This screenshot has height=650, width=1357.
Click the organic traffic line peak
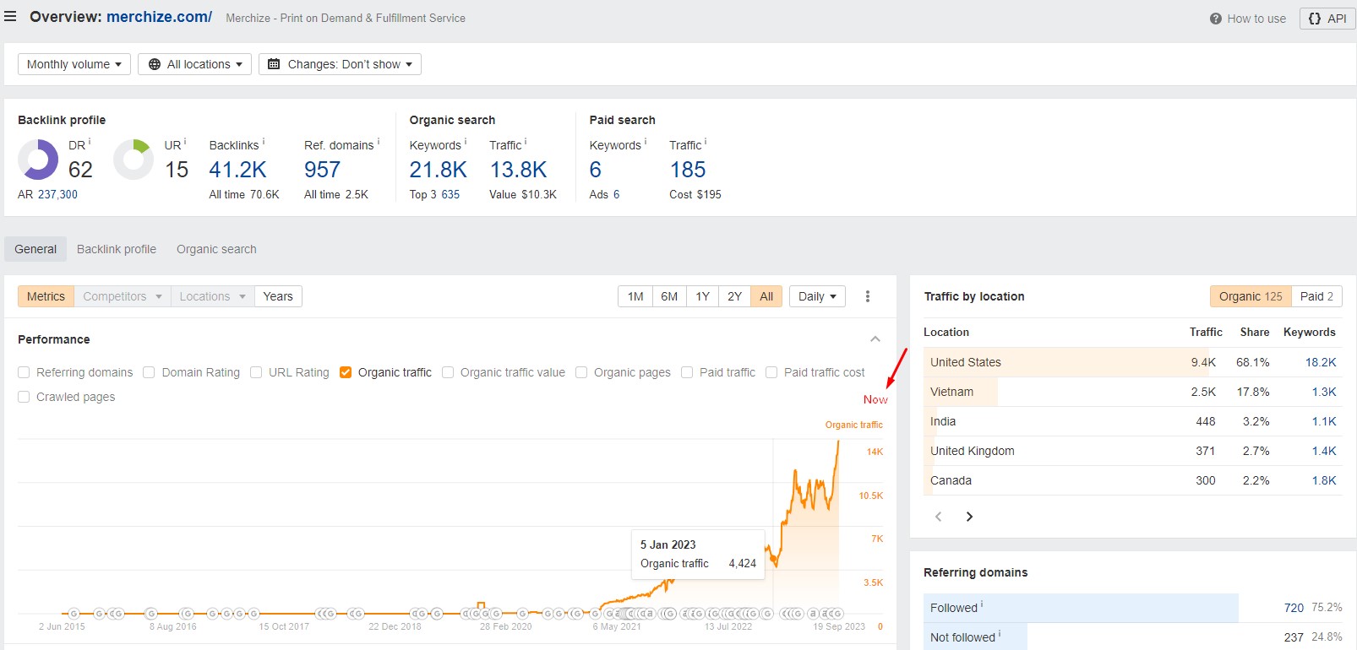[838, 441]
